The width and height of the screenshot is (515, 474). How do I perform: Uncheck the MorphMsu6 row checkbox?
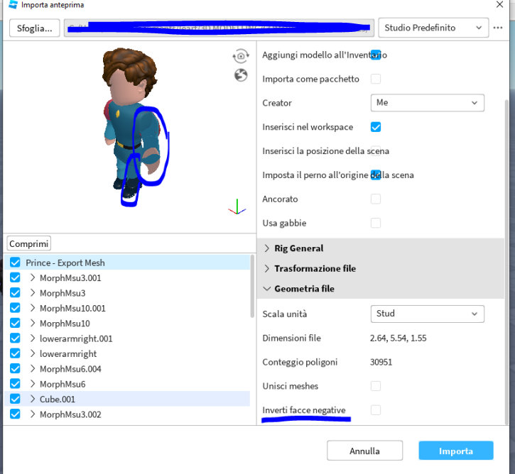click(15, 384)
